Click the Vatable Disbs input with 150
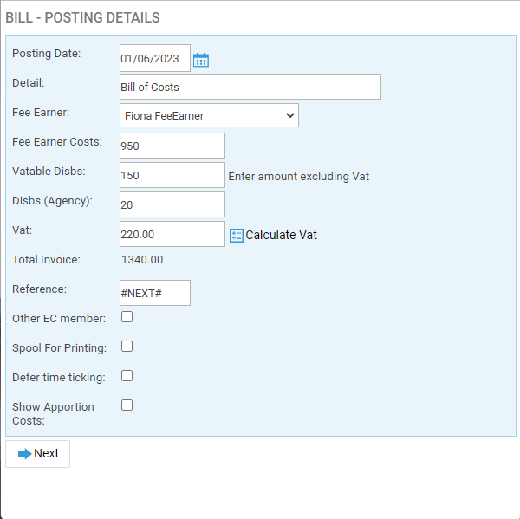Screen dimensions: 520x519 tap(172, 175)
